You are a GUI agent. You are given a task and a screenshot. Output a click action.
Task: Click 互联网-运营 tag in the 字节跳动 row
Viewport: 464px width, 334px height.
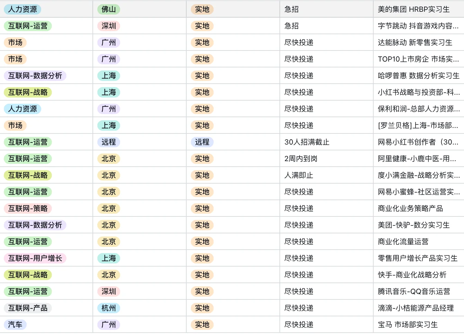point(28,26)
